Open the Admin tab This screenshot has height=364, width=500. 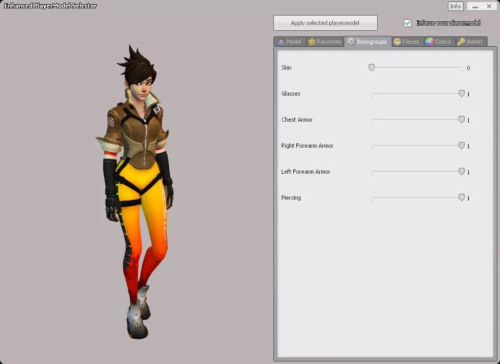471,42
